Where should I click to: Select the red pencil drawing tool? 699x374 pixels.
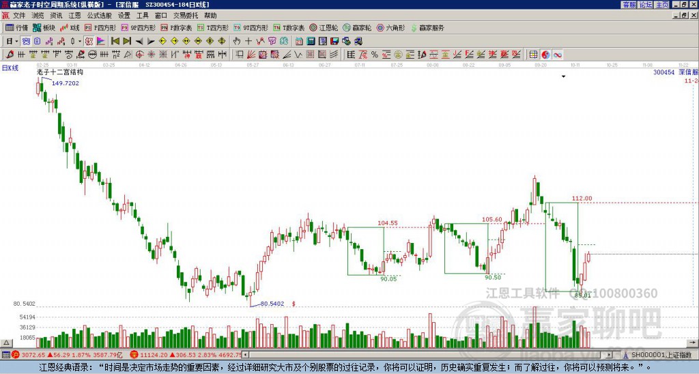tap(9, 55)
